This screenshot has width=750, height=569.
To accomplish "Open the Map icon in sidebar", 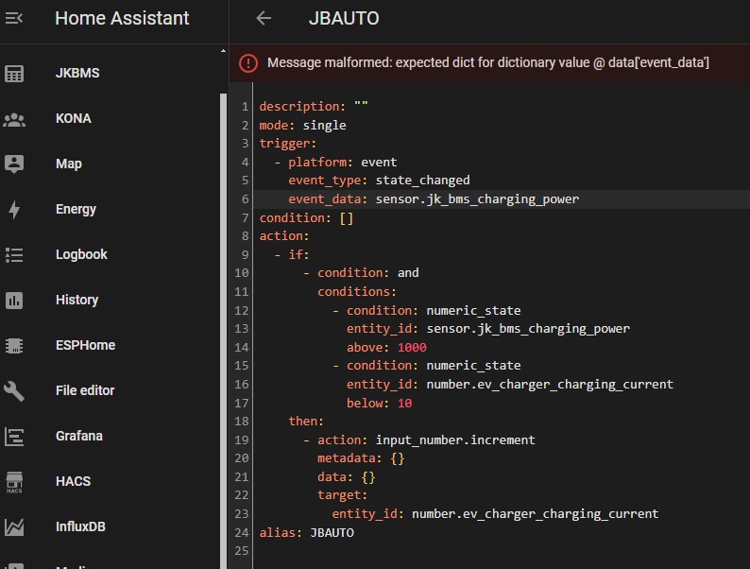I will [x=14, y=164].
